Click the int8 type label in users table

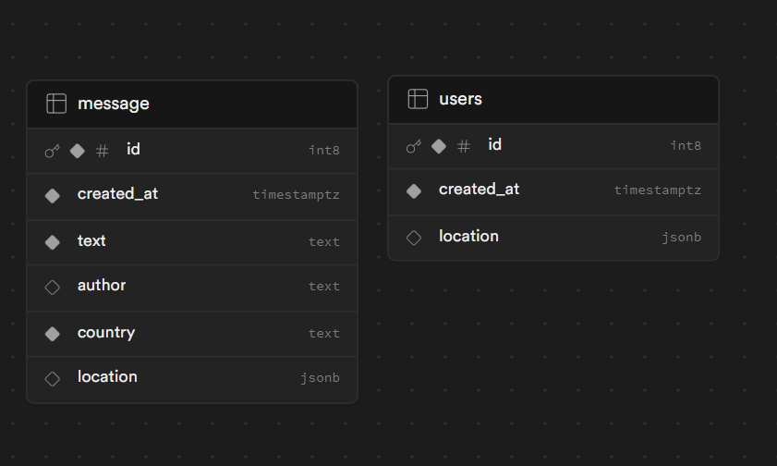[686, 146]
